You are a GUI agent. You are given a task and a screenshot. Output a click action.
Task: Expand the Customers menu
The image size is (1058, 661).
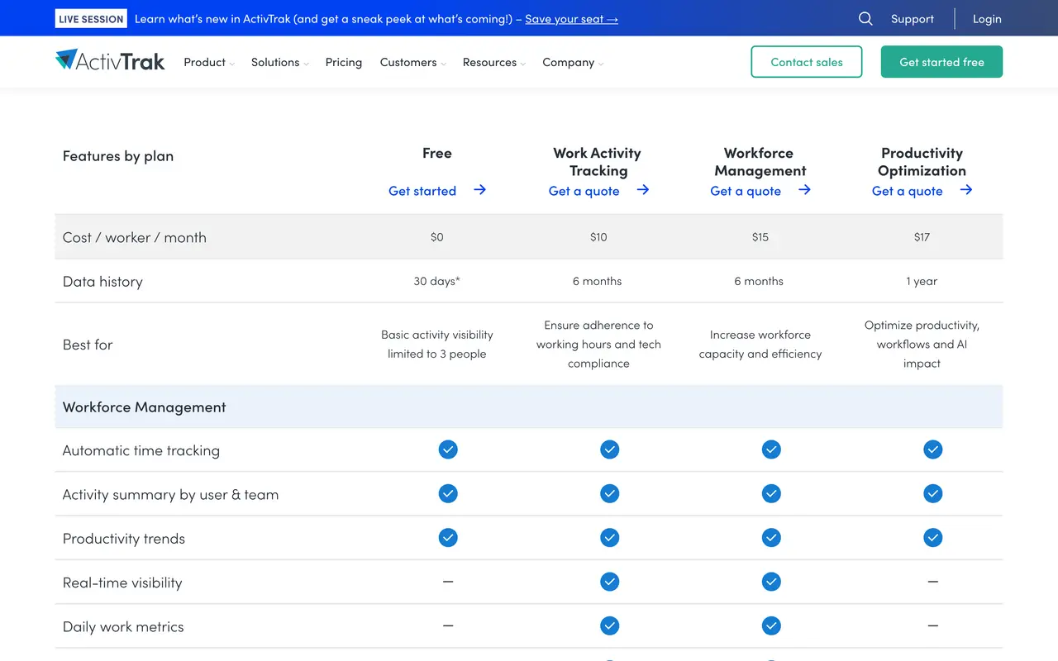click(x=413, y=62)
